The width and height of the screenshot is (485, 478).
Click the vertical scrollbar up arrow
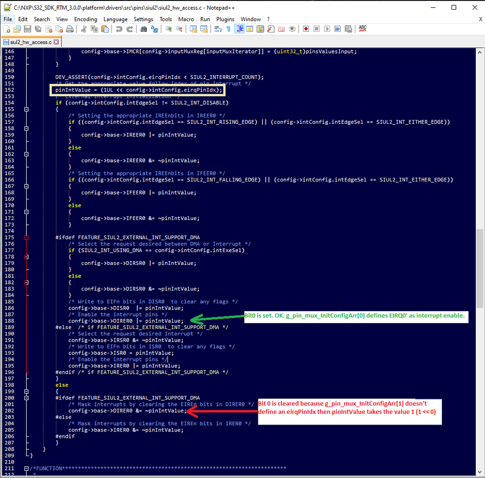point(480,52)
